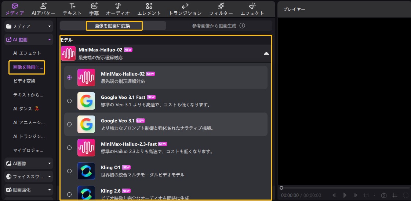Step back one frame in player
The image size is (411, 201).
point(334,195)
